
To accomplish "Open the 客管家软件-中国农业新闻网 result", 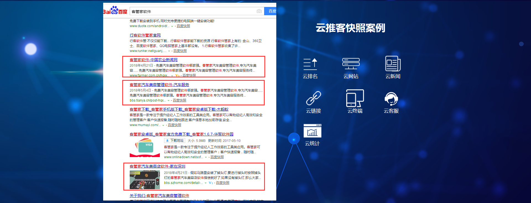I will pyautogui.click(x=153, y=60).
